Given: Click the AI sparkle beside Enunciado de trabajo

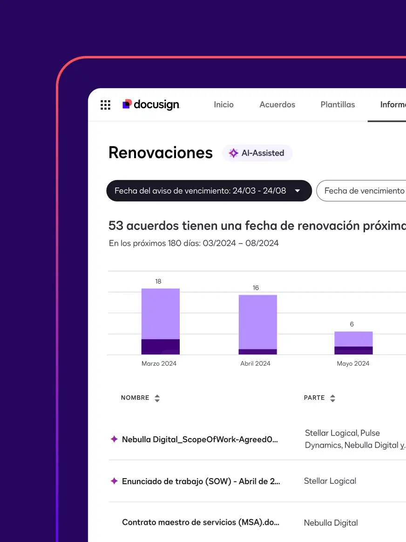Looking at the screenshot, I should pyautogui.click(x=114, y=481).
